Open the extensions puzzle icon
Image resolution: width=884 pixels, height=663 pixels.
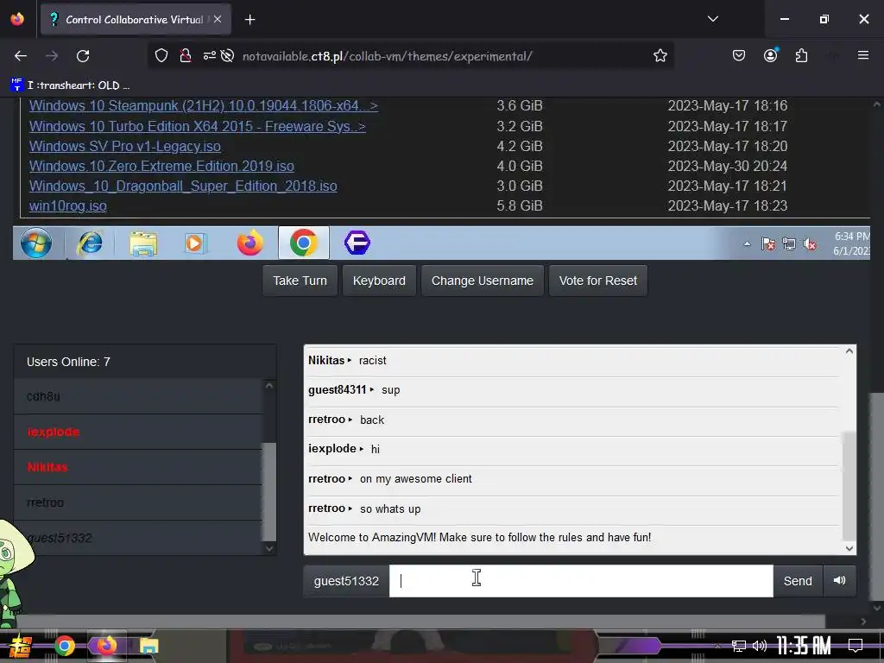pos(801,56)
